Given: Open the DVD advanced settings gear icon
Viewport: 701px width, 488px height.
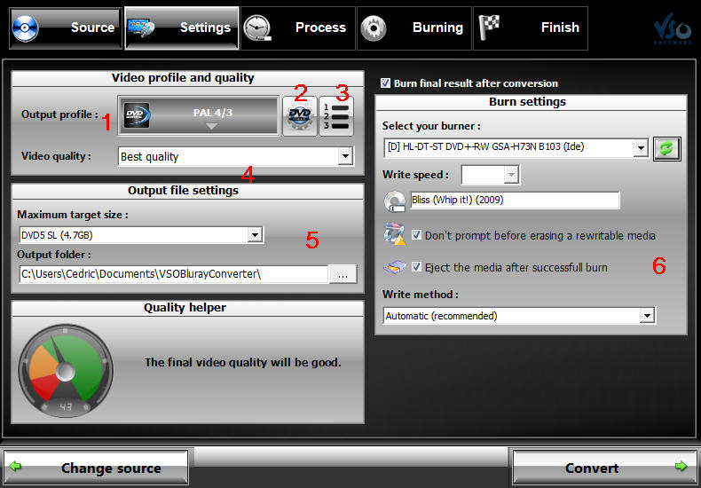Looking at the screenshot, I should pos(300,116).
